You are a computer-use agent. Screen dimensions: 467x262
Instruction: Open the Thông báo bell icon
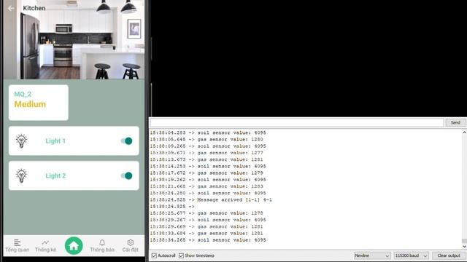pyautogui.click(x=102, y=242)
